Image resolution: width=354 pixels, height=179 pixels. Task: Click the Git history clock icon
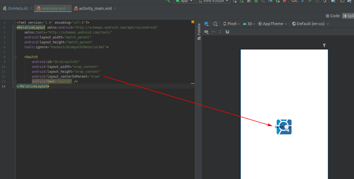317,1
